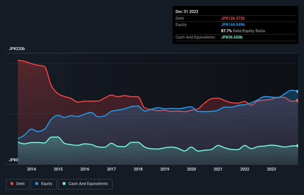Click the 2023 axis label

click(x=271, y=169)
